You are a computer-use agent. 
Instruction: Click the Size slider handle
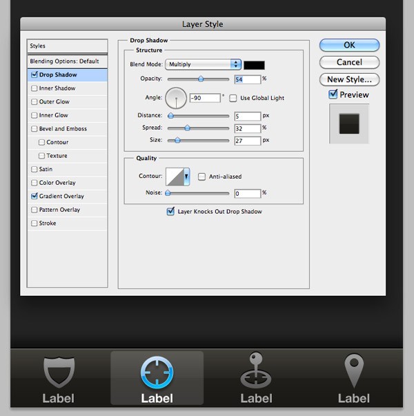(177, 140)
